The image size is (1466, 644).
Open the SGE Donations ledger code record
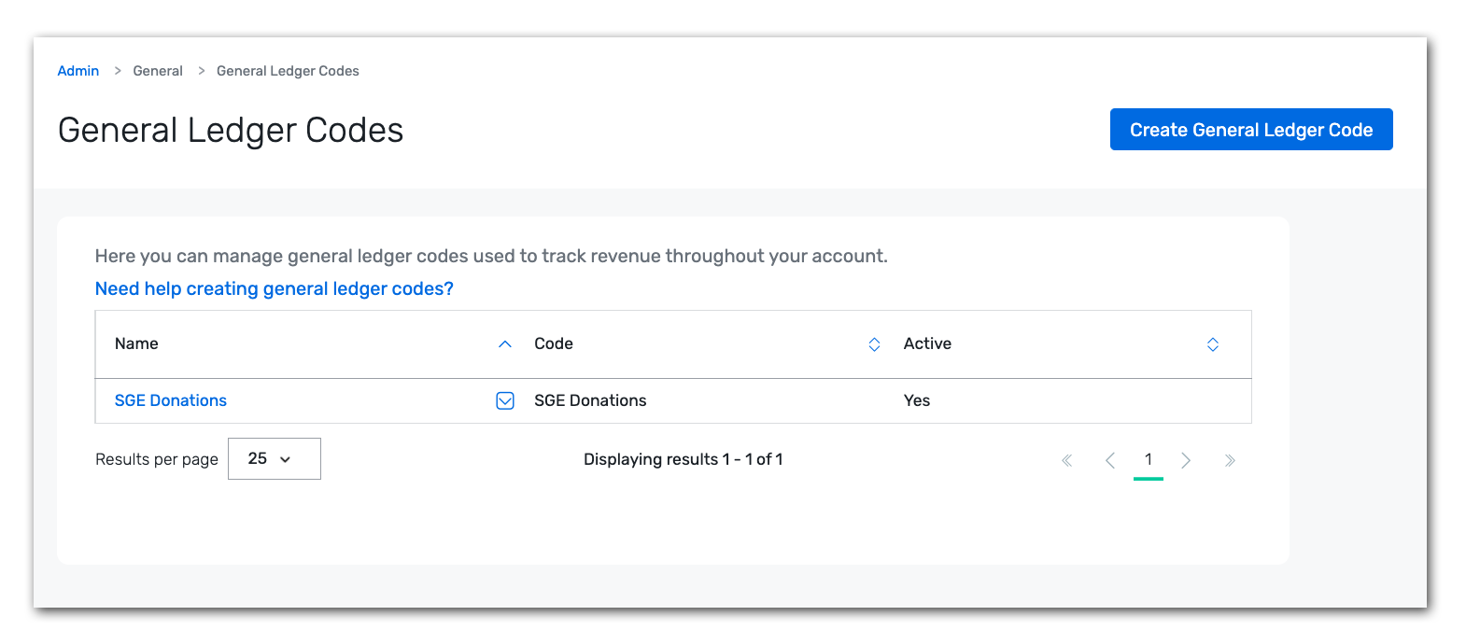tap(170, 400)
